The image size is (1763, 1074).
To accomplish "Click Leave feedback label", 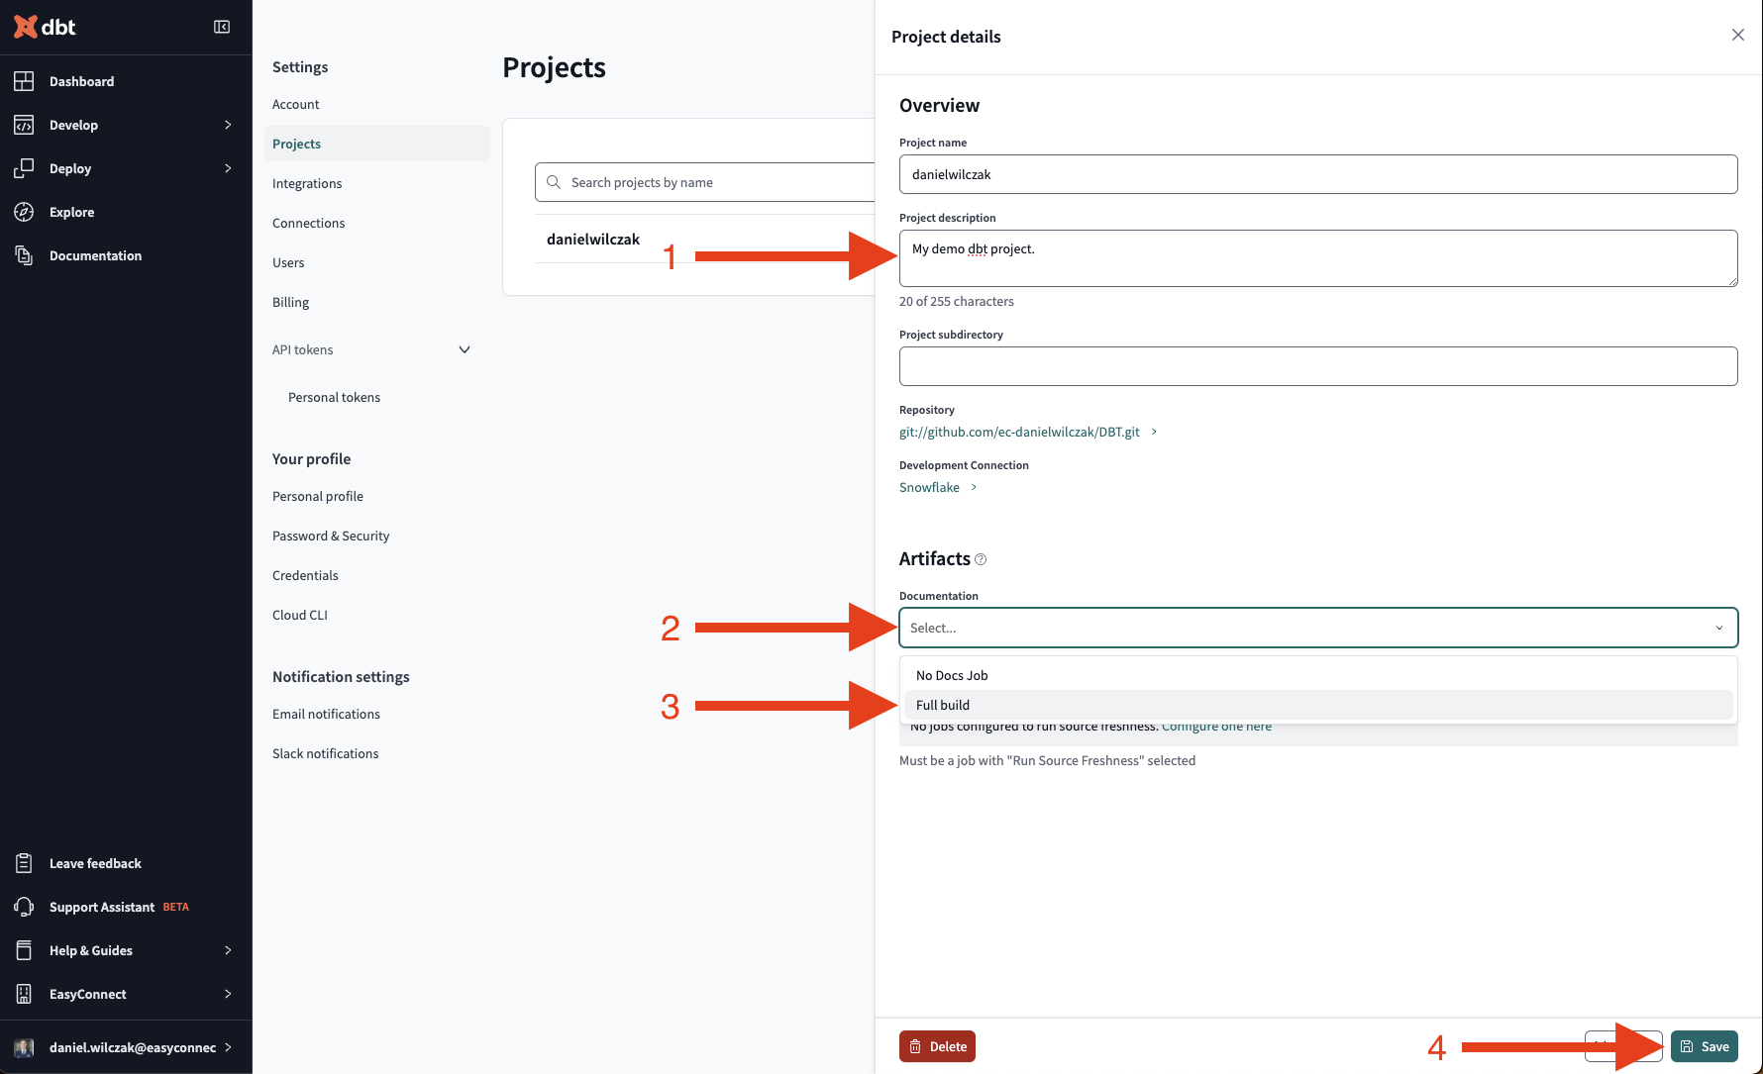I will (95, 863).
